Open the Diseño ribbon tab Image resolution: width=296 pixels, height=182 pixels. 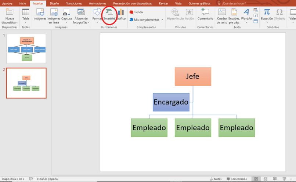click(x=54, y=3)
